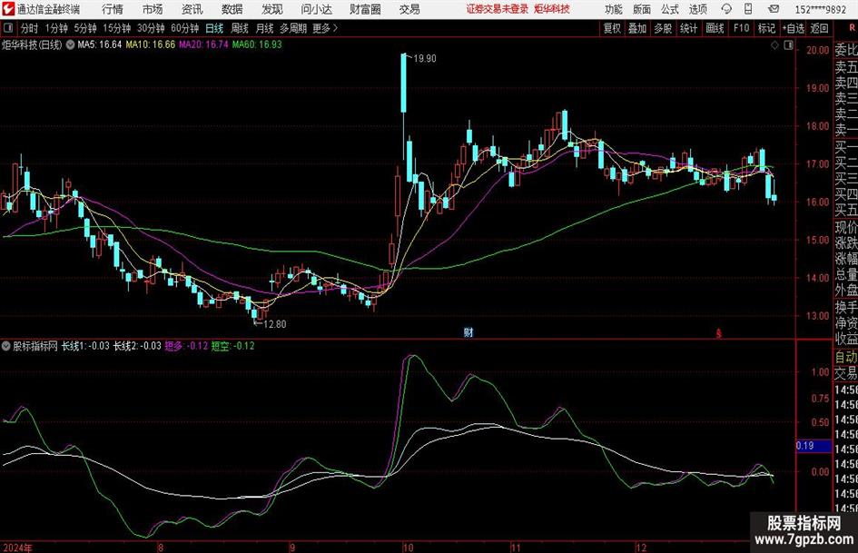This screenshot has width=858, height=553.
Task: Open the 功能 menu
Action: point(614,9)
